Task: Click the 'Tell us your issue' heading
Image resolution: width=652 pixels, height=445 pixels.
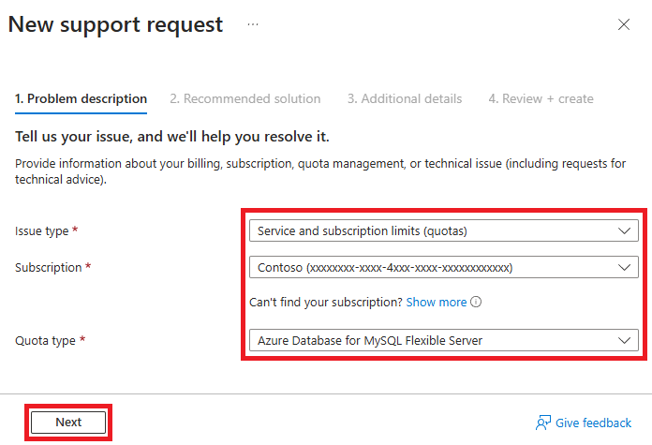Action: pyautogui.click(x=172, y=137)
